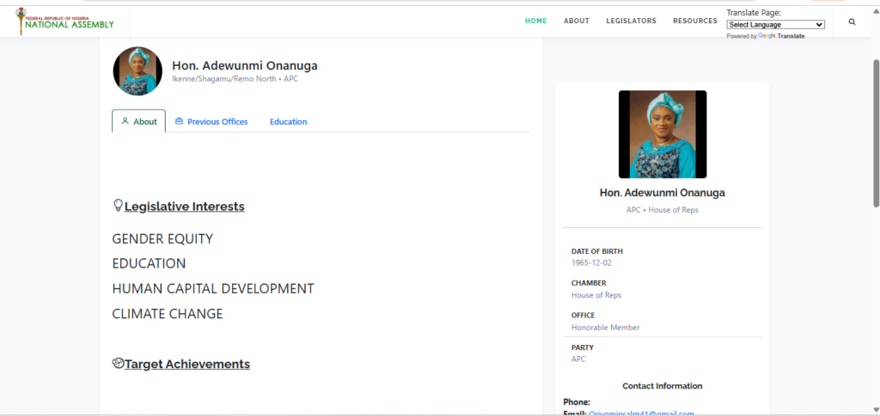Switch to the Education tab

(x=288, y=122)
